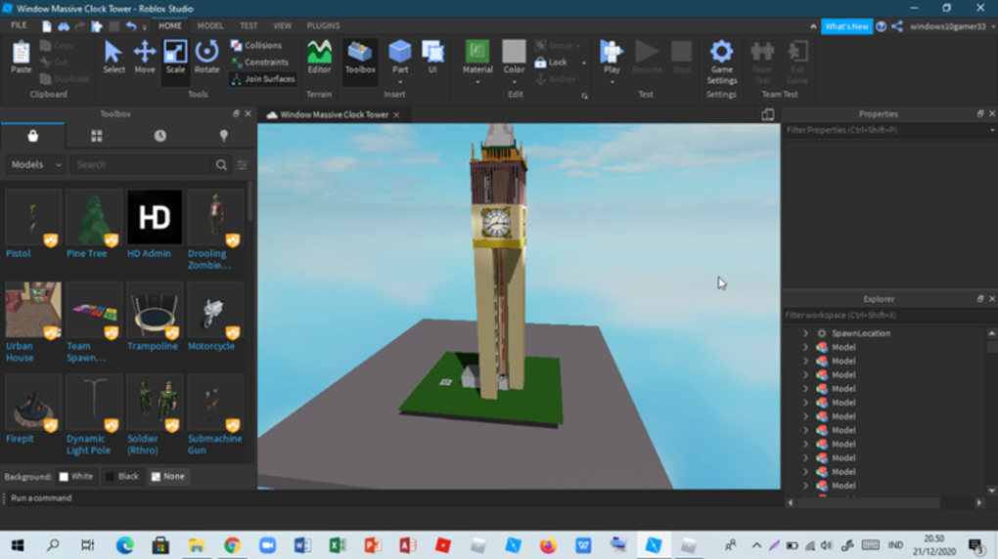Image resolution: width=998 pixels, height=559 pixels.
Task: Start Play test
Action: (612, 56)
